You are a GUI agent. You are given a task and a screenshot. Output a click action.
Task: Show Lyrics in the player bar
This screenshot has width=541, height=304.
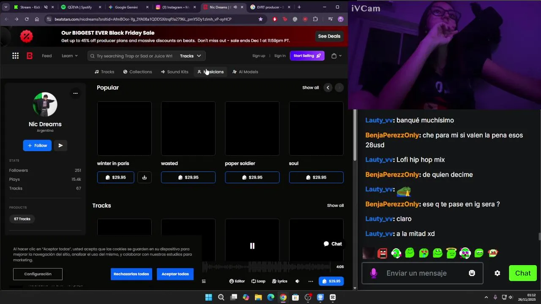tap(280, 281)
